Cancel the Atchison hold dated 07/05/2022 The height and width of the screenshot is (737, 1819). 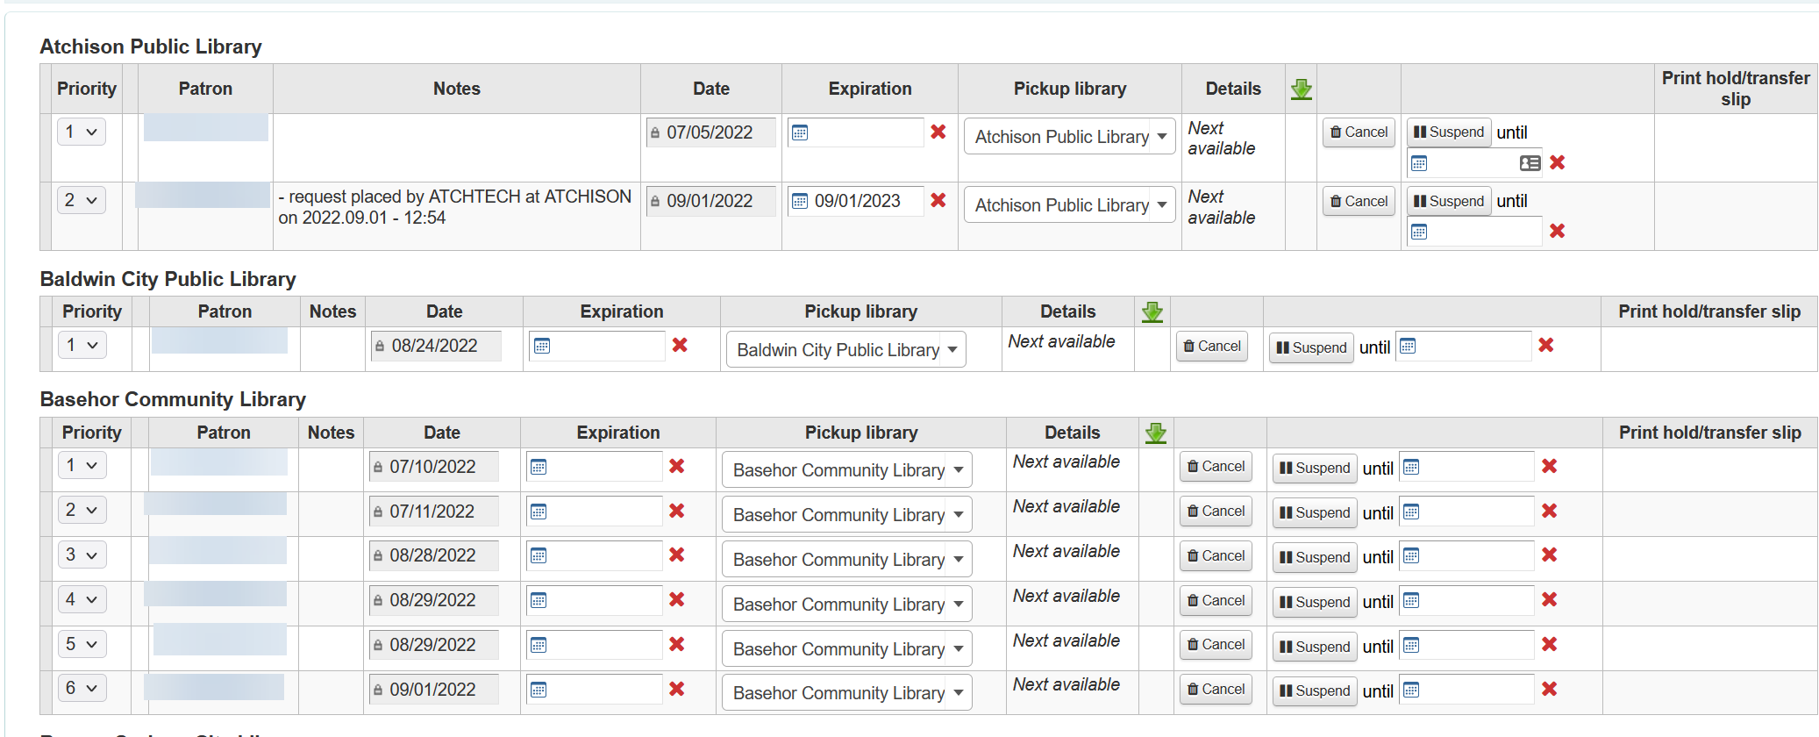(1358, 132)
